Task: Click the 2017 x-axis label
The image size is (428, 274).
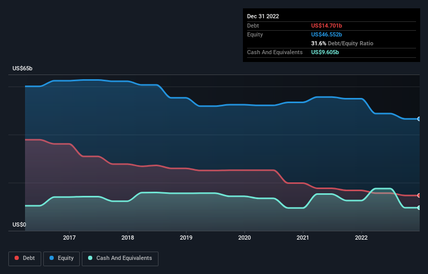Action: (69, 238)
